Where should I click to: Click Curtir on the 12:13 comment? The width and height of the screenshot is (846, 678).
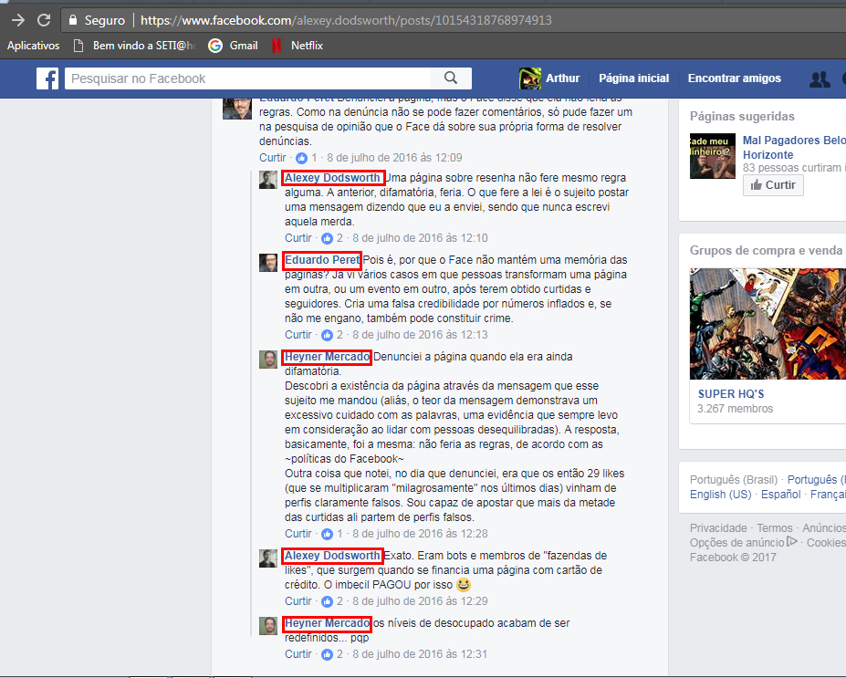298,335
